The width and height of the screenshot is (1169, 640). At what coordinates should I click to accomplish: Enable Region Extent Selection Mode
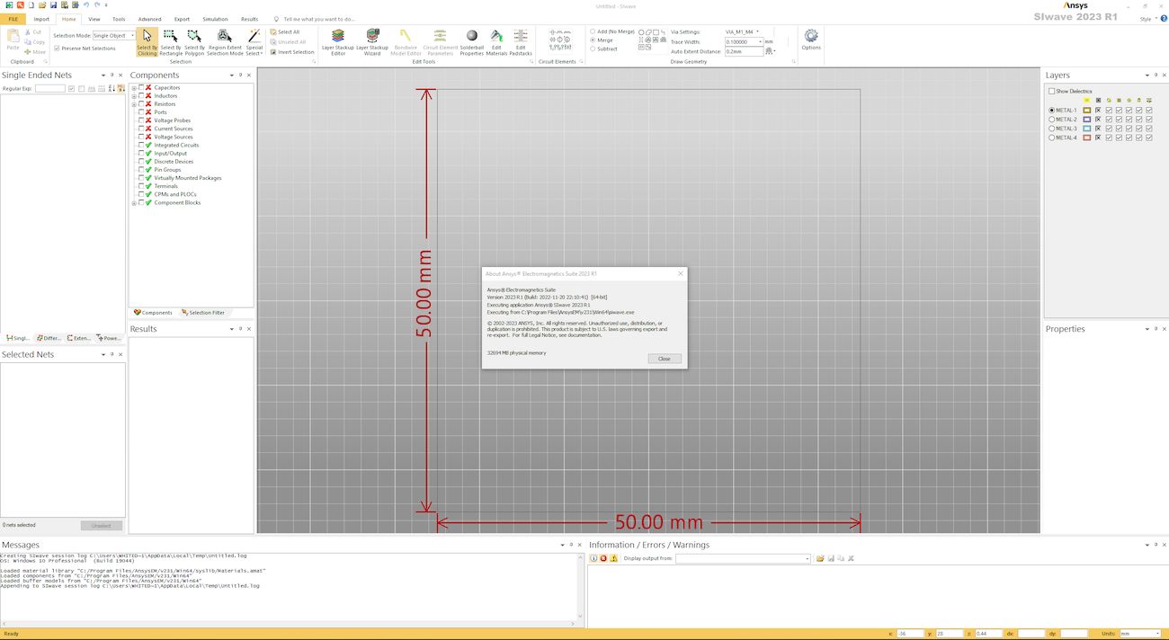coord(225,40)
